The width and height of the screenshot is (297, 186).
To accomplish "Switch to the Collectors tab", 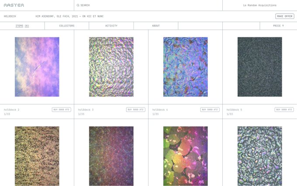I will point(67,26).
